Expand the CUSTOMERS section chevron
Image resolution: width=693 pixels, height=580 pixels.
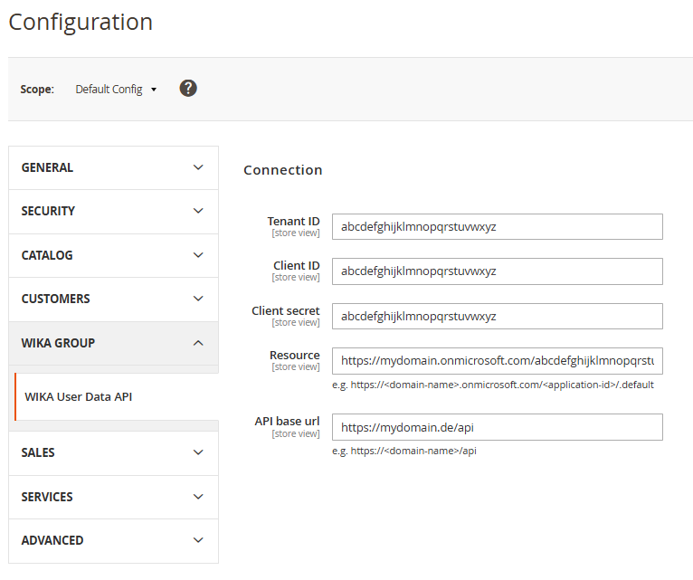point(199,299)
